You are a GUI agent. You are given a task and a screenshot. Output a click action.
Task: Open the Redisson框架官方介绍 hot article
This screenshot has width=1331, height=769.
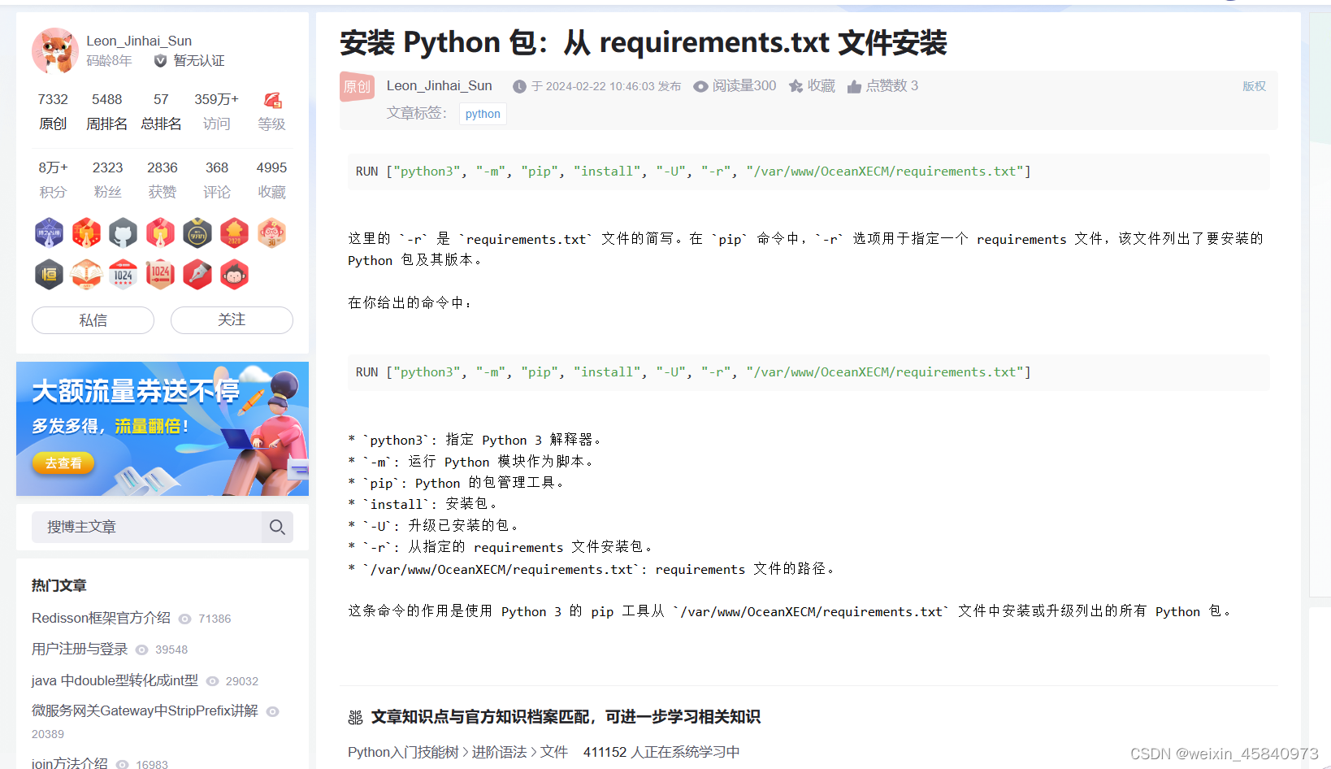coord(100,618)
